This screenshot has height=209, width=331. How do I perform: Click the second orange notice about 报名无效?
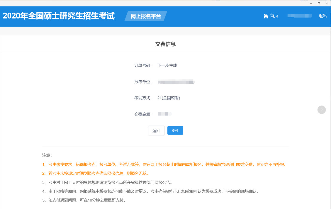95,173
